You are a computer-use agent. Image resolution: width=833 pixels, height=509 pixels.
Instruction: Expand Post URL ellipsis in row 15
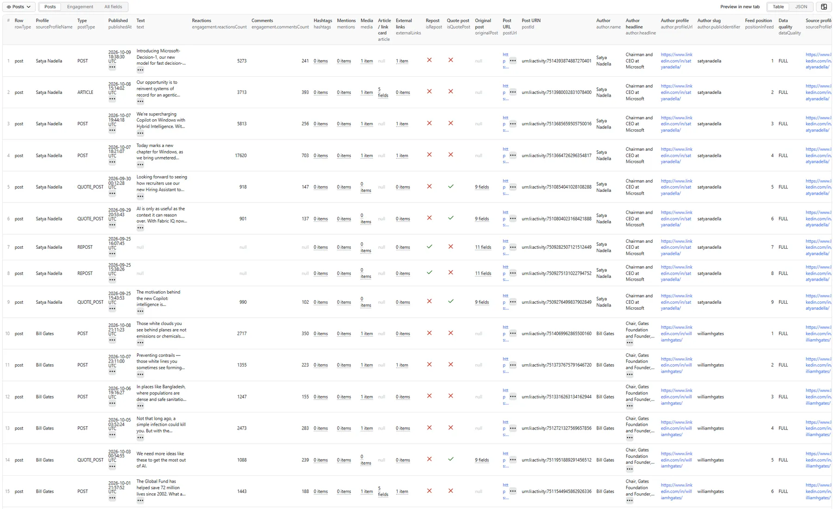point(513,492)
